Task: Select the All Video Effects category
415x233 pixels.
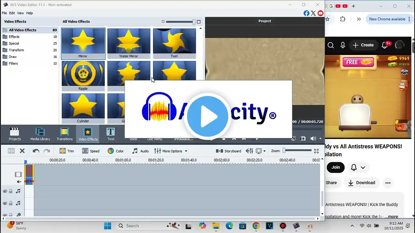Action: tap(30, 30)
